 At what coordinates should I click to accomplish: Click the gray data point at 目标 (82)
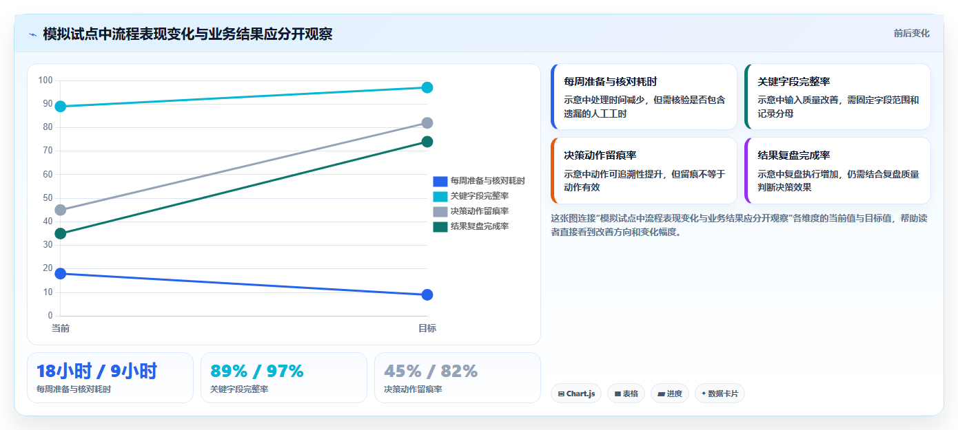[x=427, y=123]
